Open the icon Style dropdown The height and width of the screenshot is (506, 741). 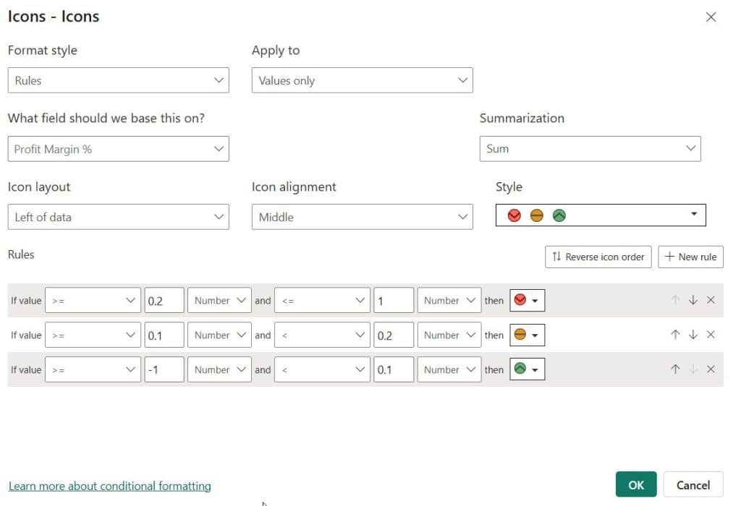601,215
